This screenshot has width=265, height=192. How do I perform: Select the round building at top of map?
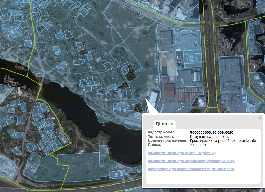click(166, 10)
